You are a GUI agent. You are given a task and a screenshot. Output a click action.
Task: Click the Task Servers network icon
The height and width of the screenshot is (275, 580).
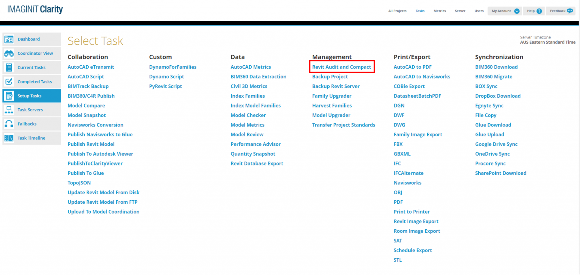point(9,110)
